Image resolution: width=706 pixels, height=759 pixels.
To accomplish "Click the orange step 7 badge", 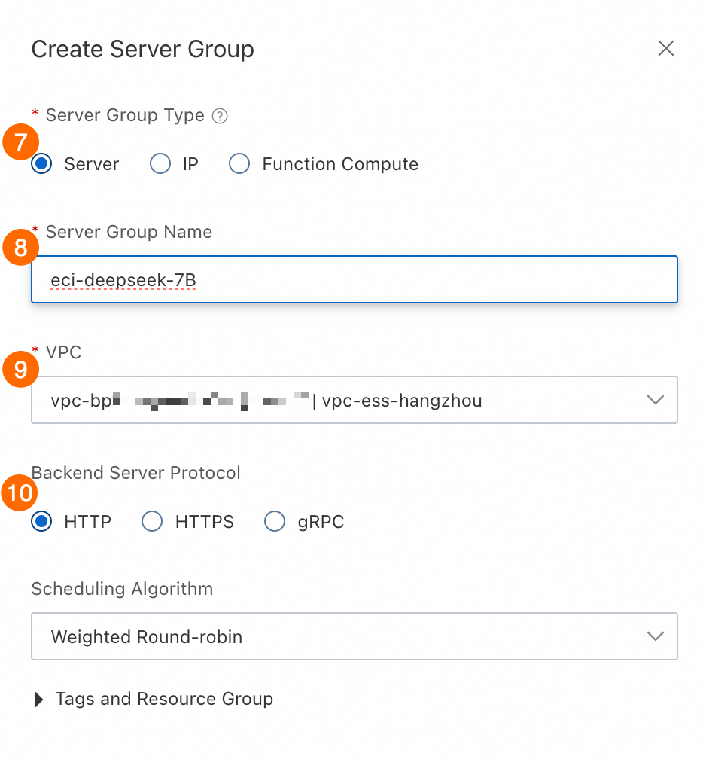I will [20, 143].
